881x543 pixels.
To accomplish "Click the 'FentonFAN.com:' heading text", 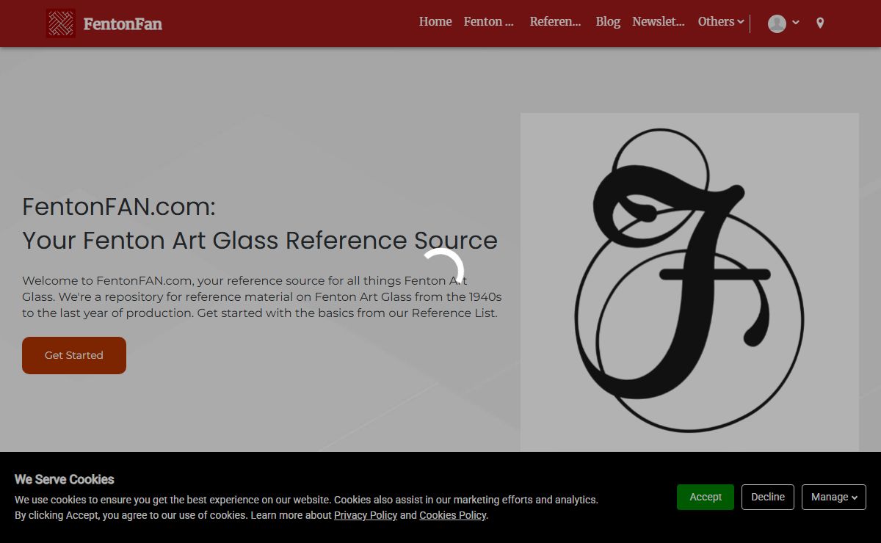I will (119, 207).
